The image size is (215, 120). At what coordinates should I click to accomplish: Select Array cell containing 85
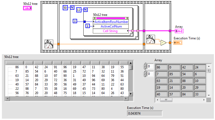174,74
